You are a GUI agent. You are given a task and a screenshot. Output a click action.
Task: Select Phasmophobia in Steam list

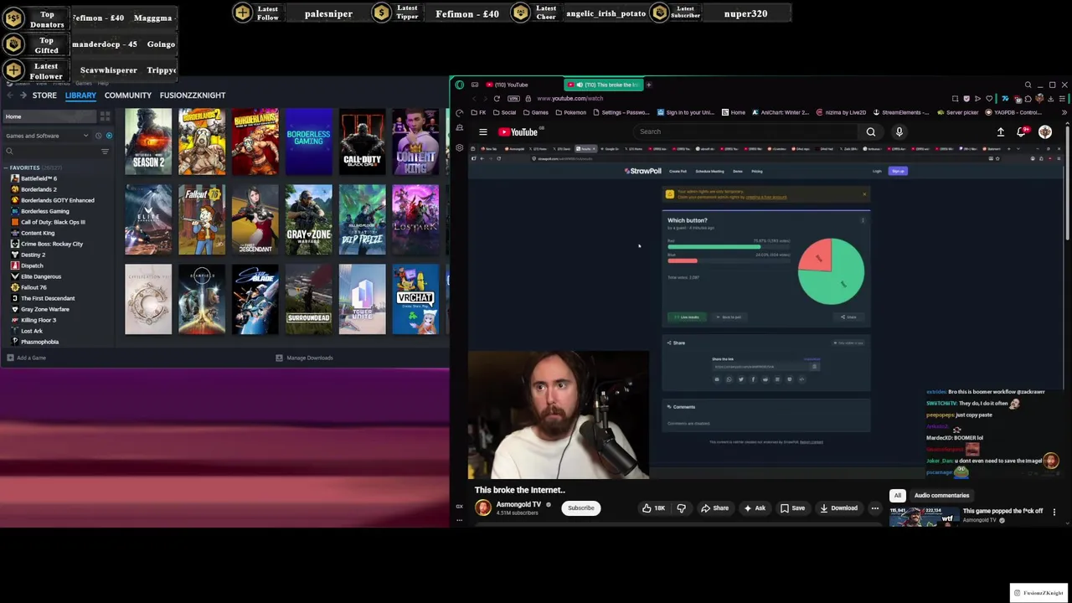coord(39,342)
